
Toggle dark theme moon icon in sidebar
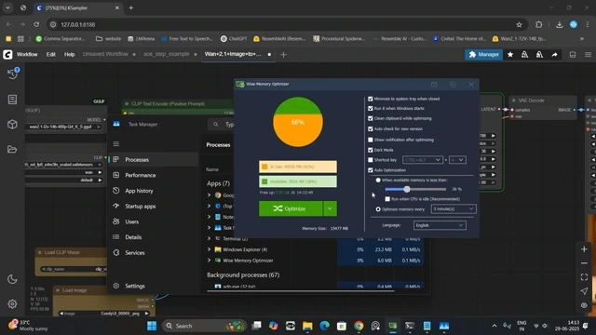click(12, 279)
